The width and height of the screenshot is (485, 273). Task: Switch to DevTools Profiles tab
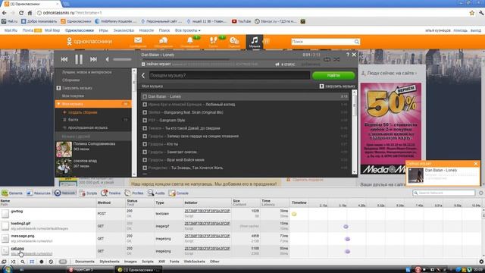pyautogui.click(x=134, y=193)
